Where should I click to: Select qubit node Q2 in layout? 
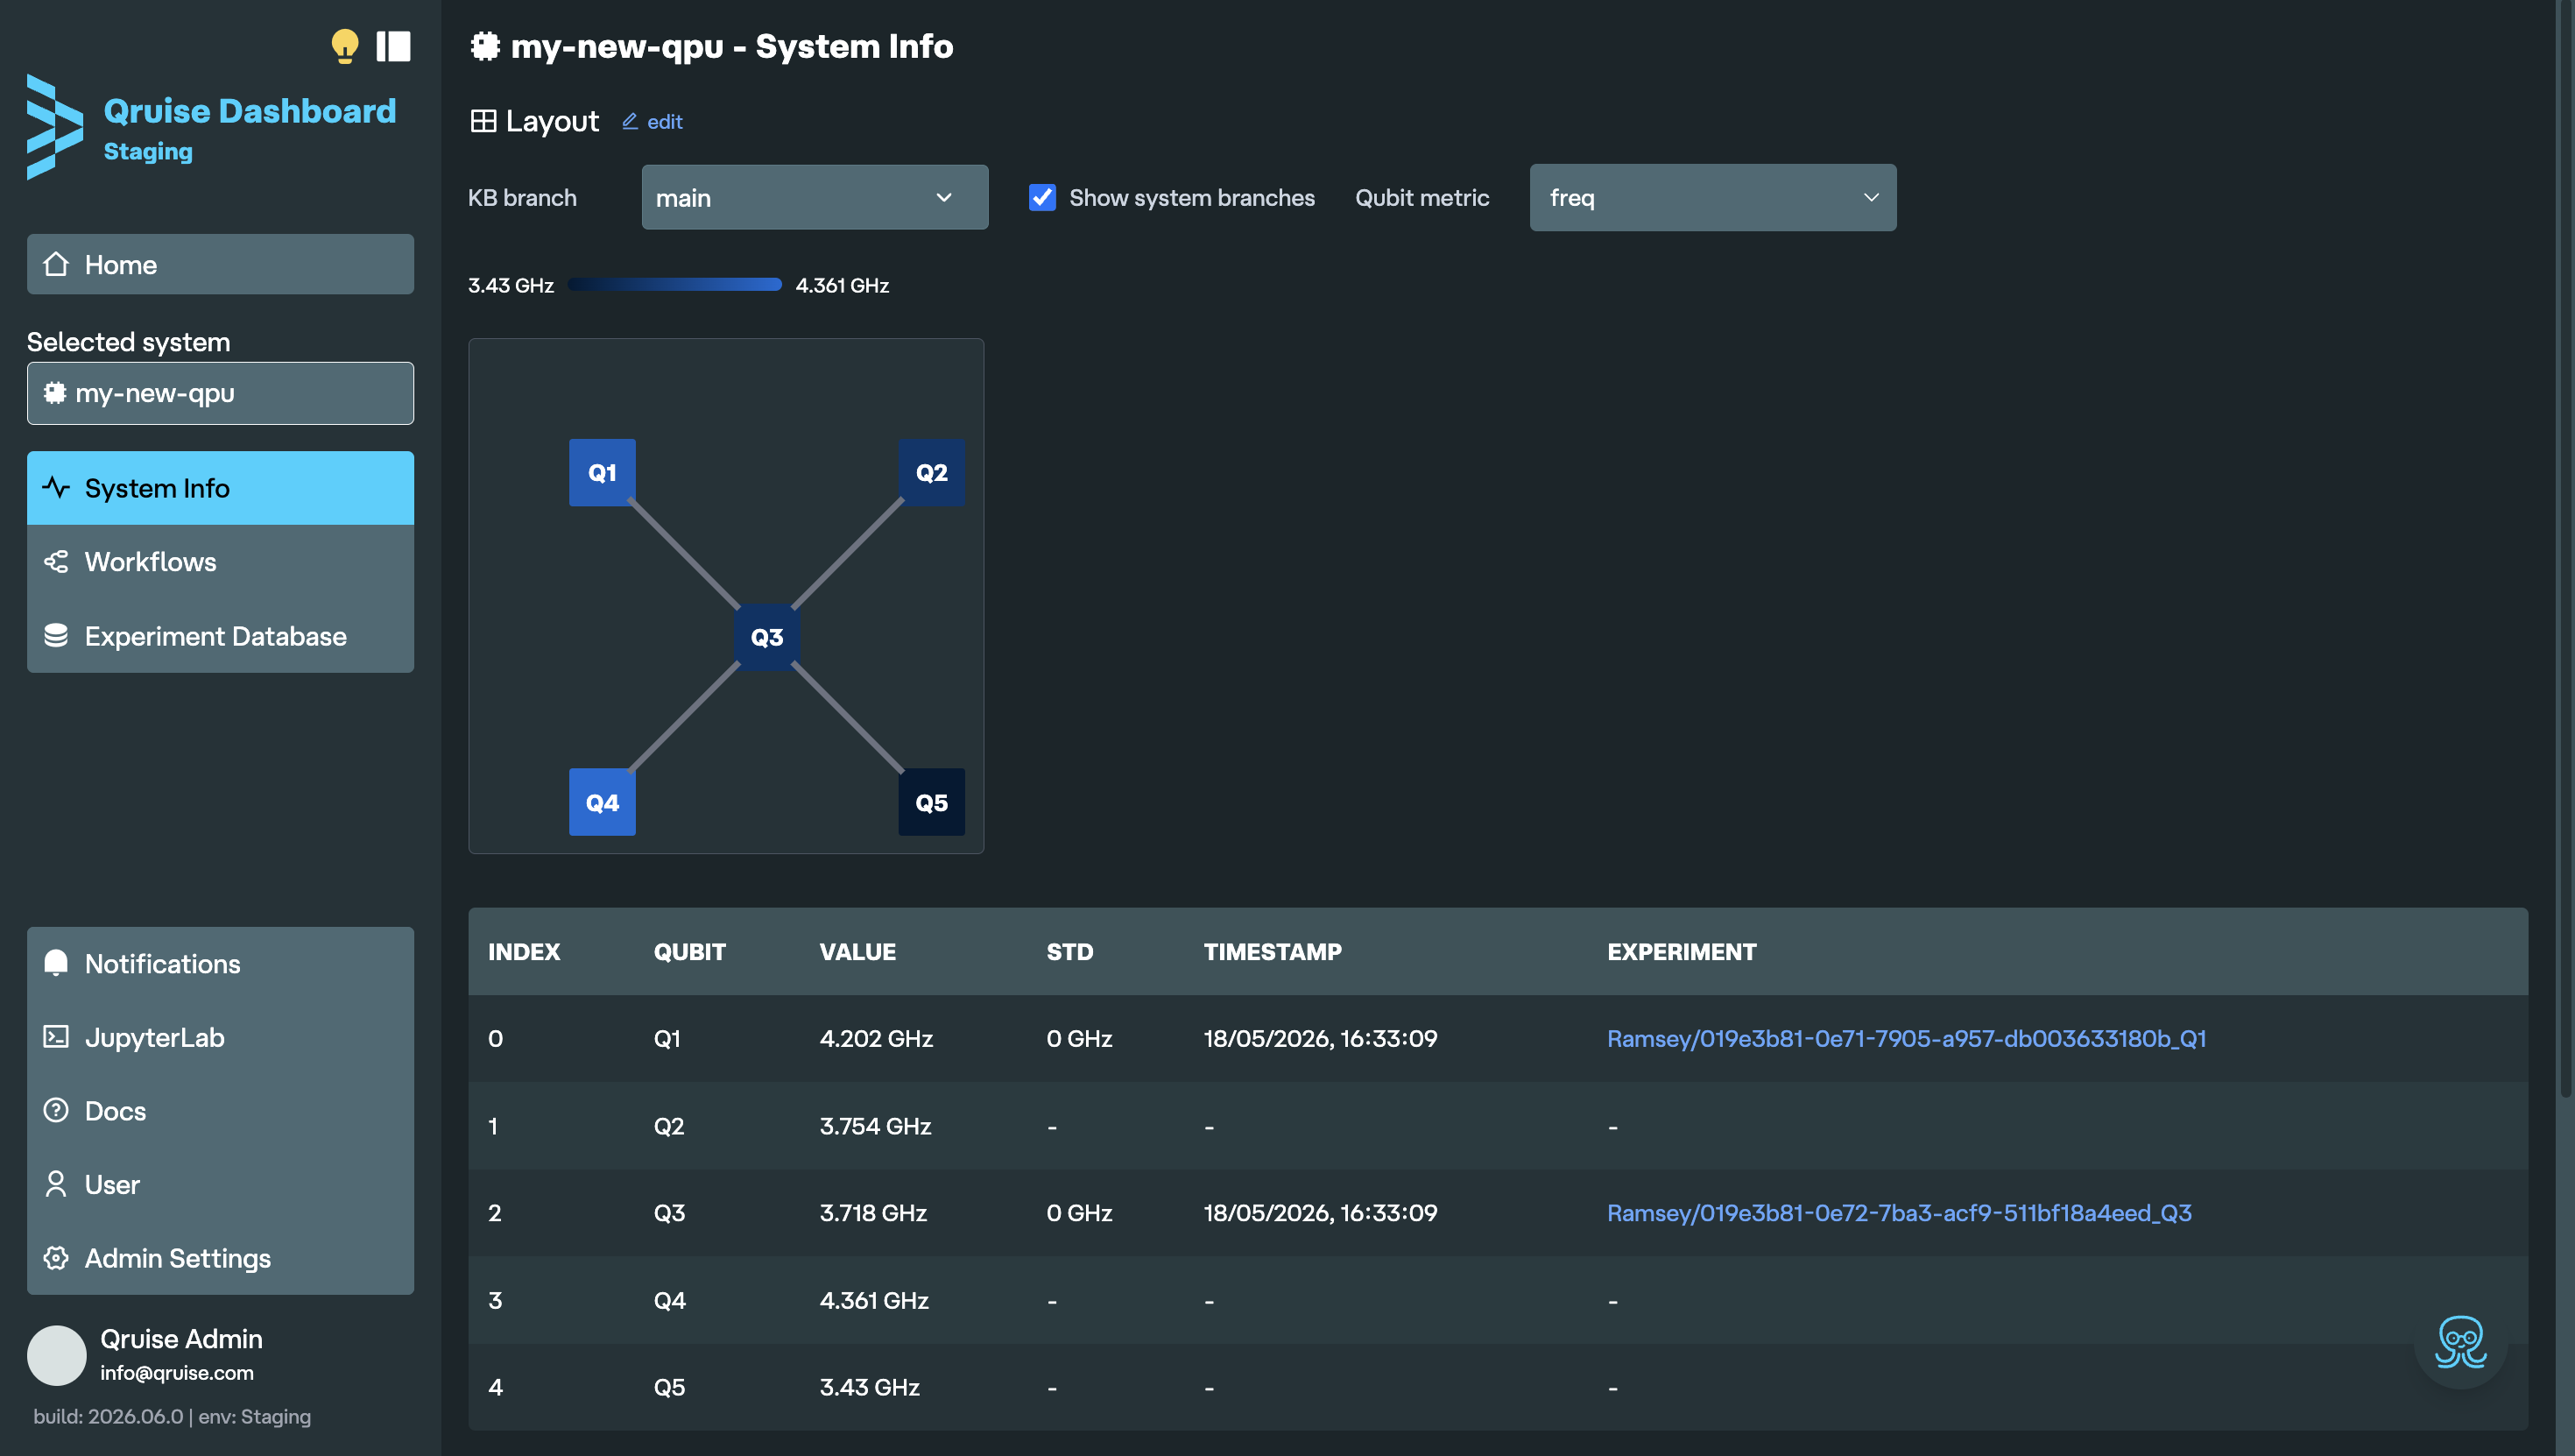932,472
